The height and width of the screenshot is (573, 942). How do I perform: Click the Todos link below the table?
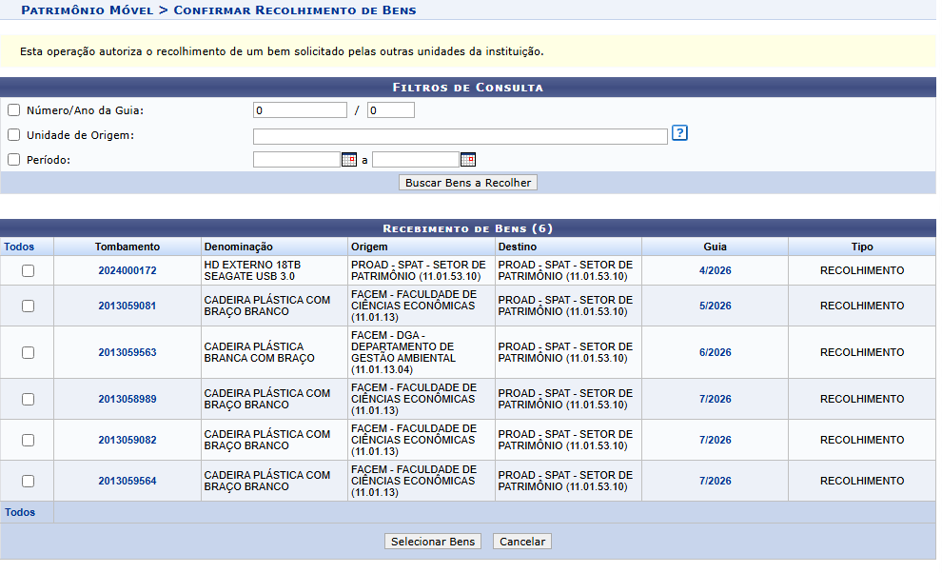pos(20,512)
